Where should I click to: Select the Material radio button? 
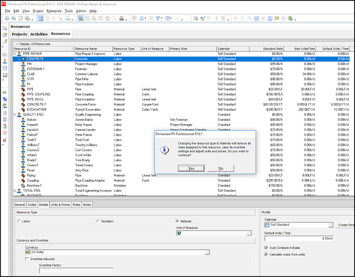177,221
